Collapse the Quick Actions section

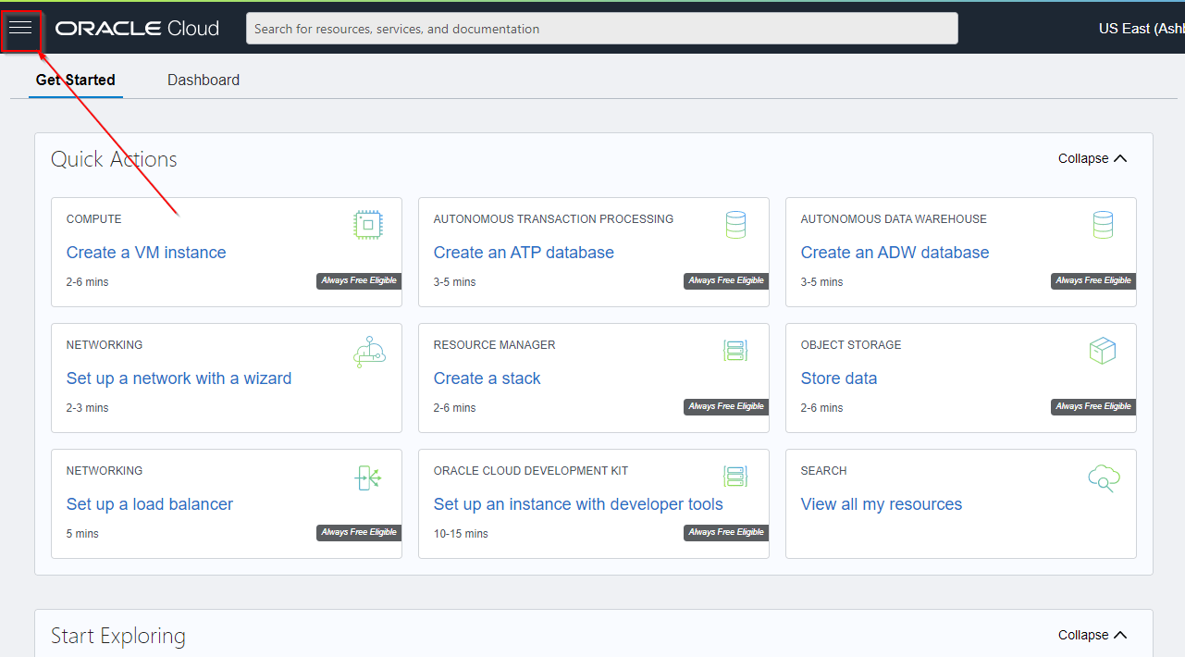point(1092,158)
